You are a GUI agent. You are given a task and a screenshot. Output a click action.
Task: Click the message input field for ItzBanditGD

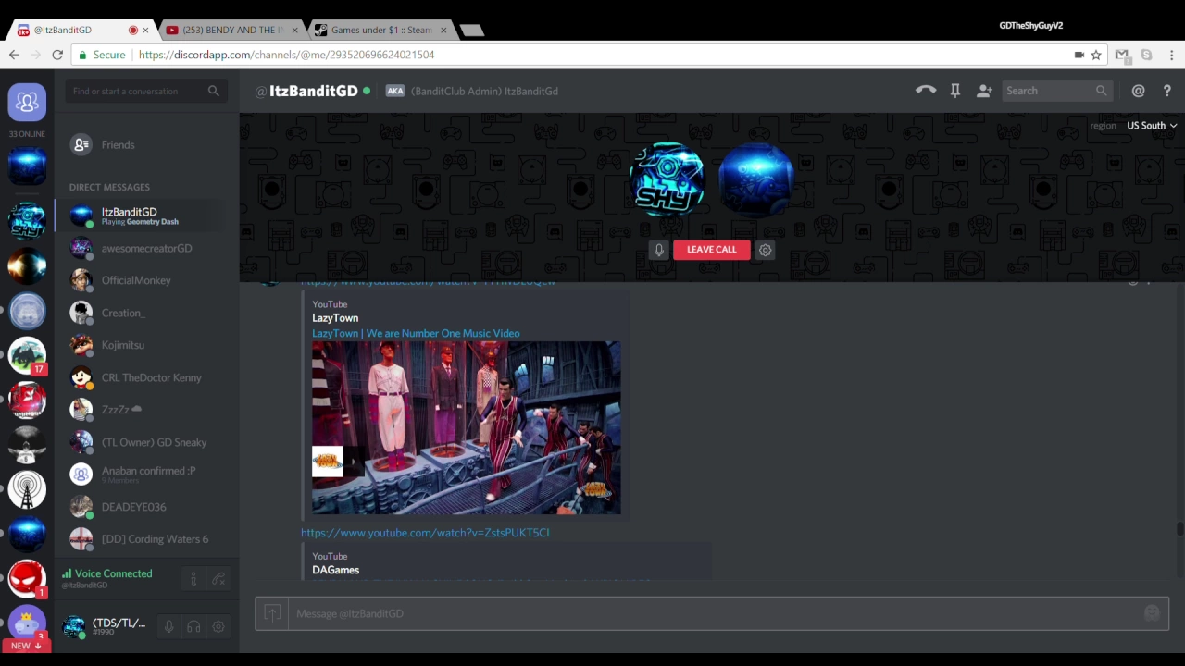[713, 613]
